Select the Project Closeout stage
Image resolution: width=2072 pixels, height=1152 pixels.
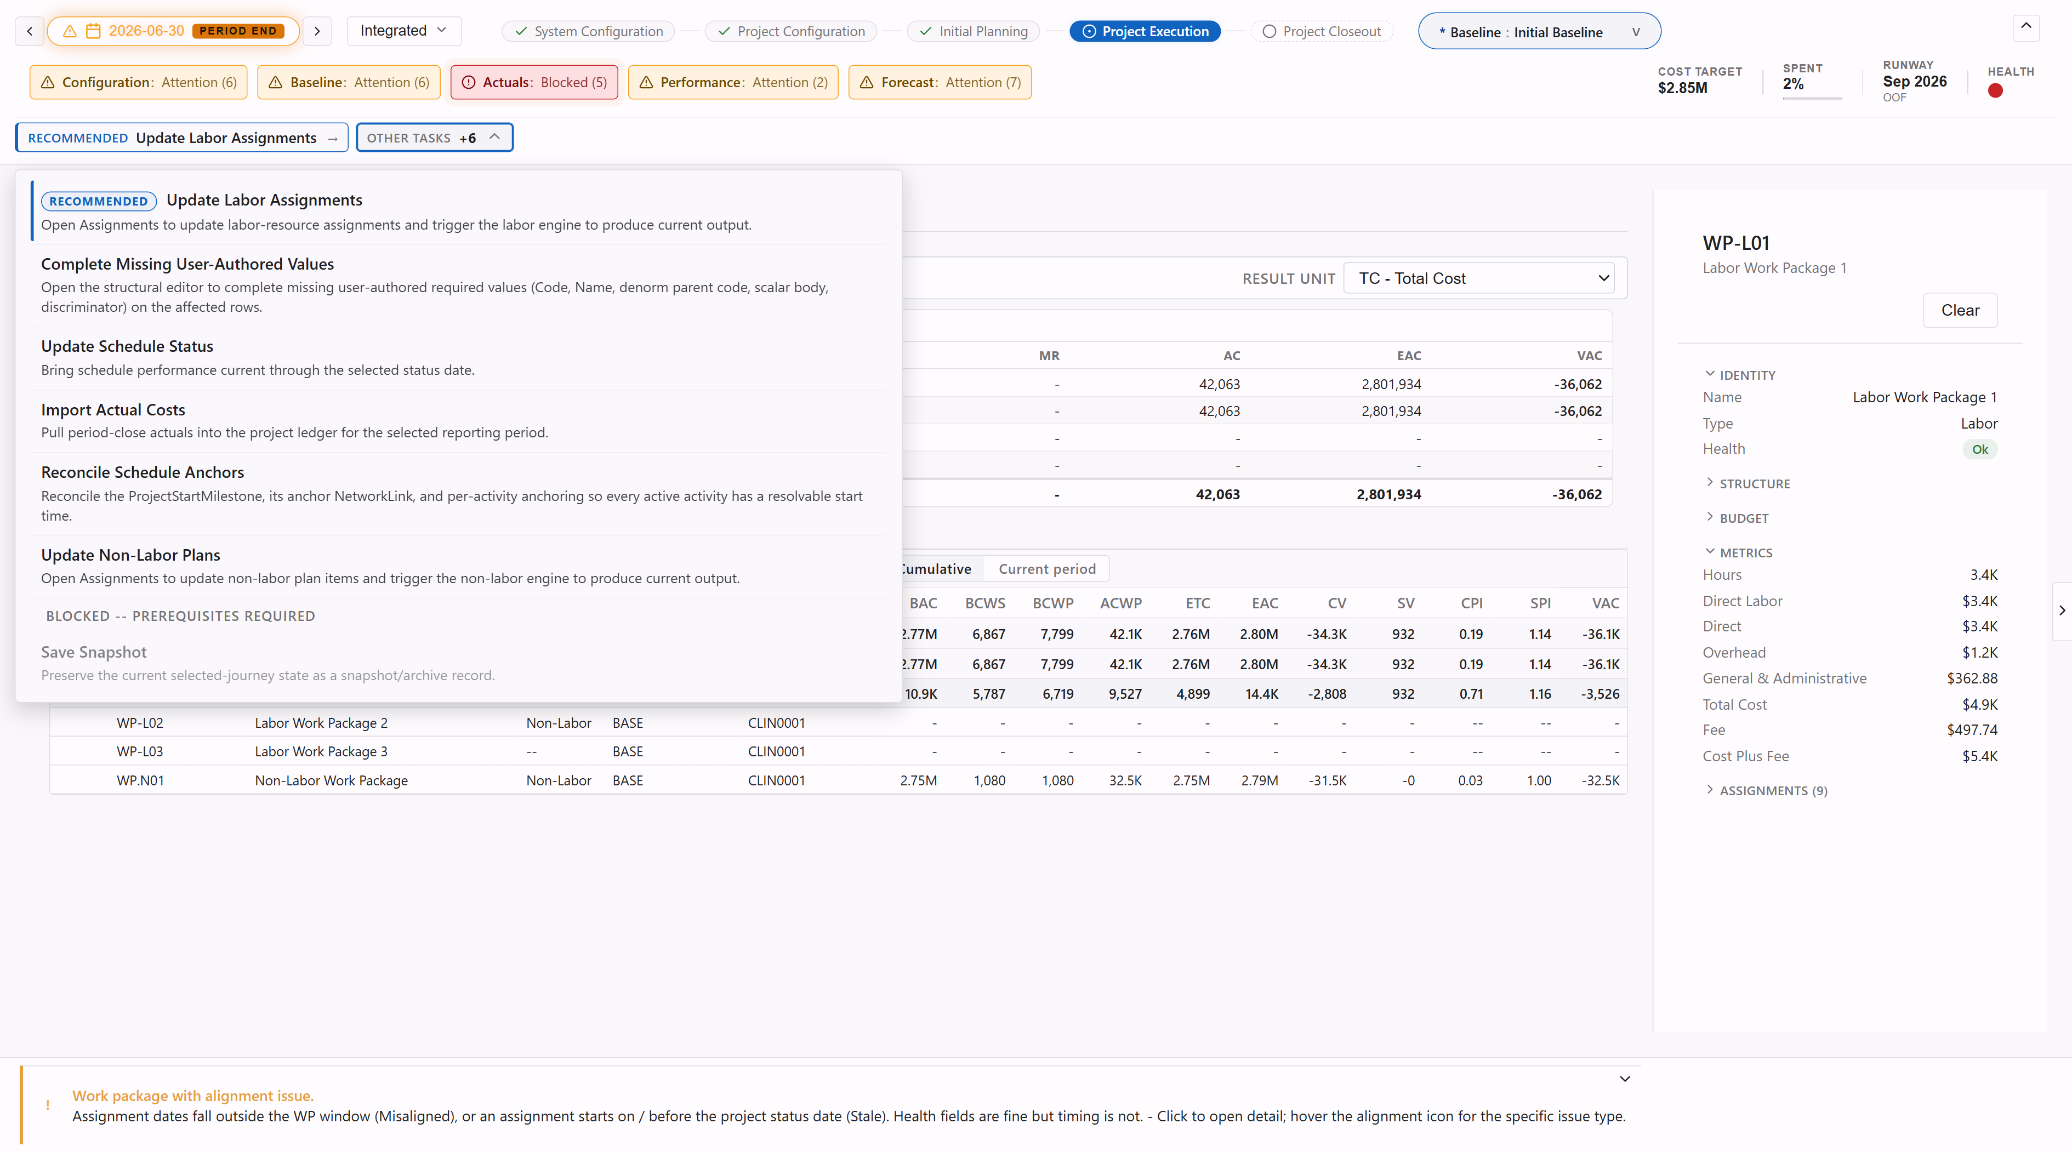tap(1322, 31)
